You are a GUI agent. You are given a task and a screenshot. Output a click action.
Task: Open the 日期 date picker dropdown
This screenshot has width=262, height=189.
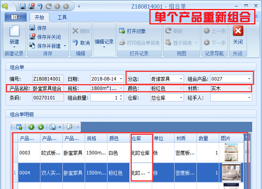pos(120,79)
